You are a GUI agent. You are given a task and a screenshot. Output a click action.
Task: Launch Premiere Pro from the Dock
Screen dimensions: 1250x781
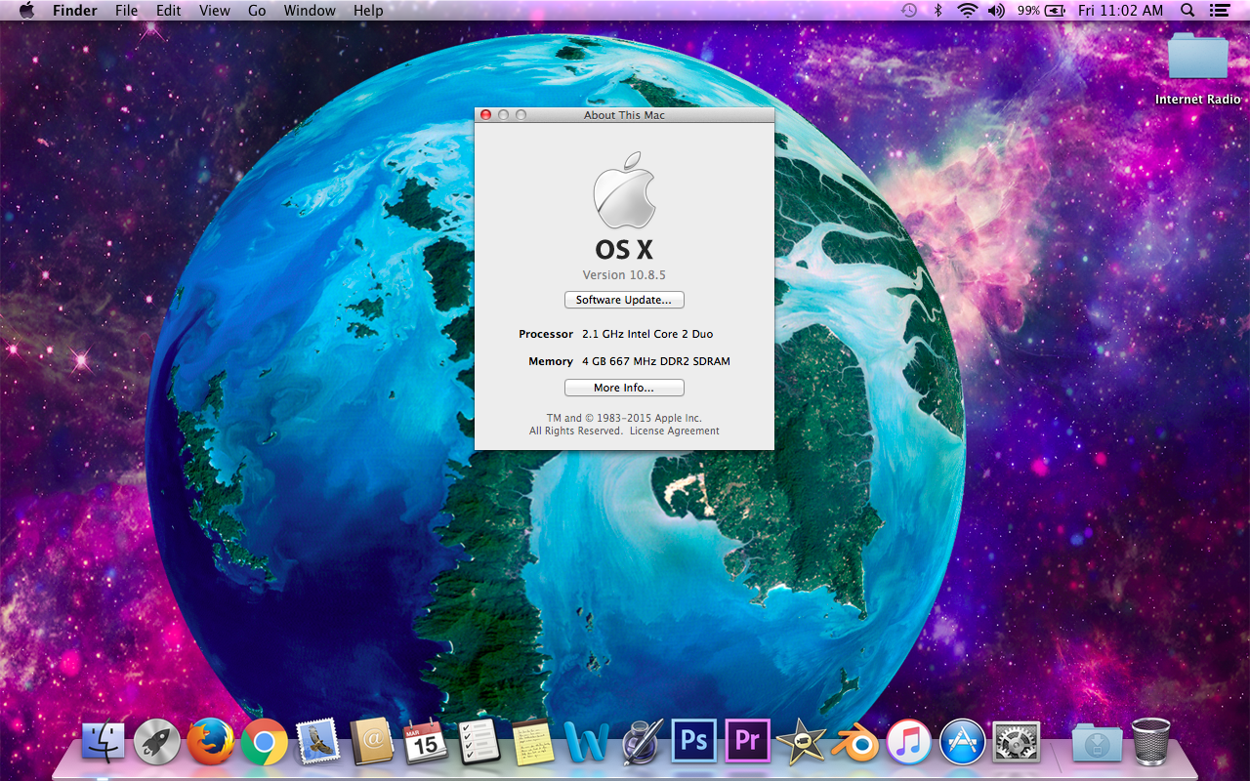tap(748, 742)
